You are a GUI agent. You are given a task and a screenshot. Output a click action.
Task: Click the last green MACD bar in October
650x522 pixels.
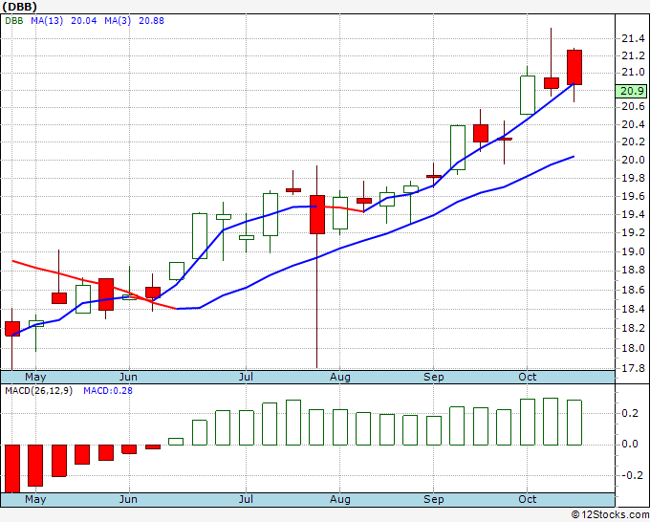tap(574, 423)
